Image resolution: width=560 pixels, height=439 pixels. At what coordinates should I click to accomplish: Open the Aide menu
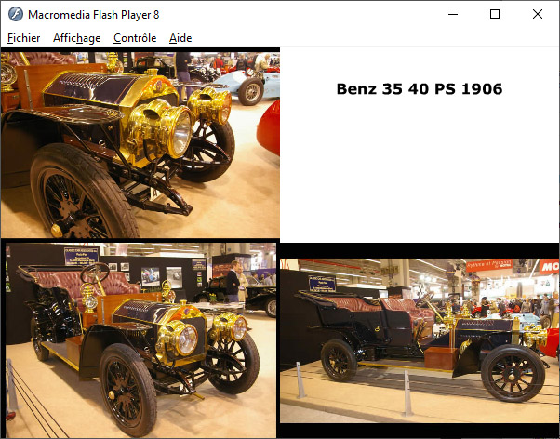click(x=180, y=38)
